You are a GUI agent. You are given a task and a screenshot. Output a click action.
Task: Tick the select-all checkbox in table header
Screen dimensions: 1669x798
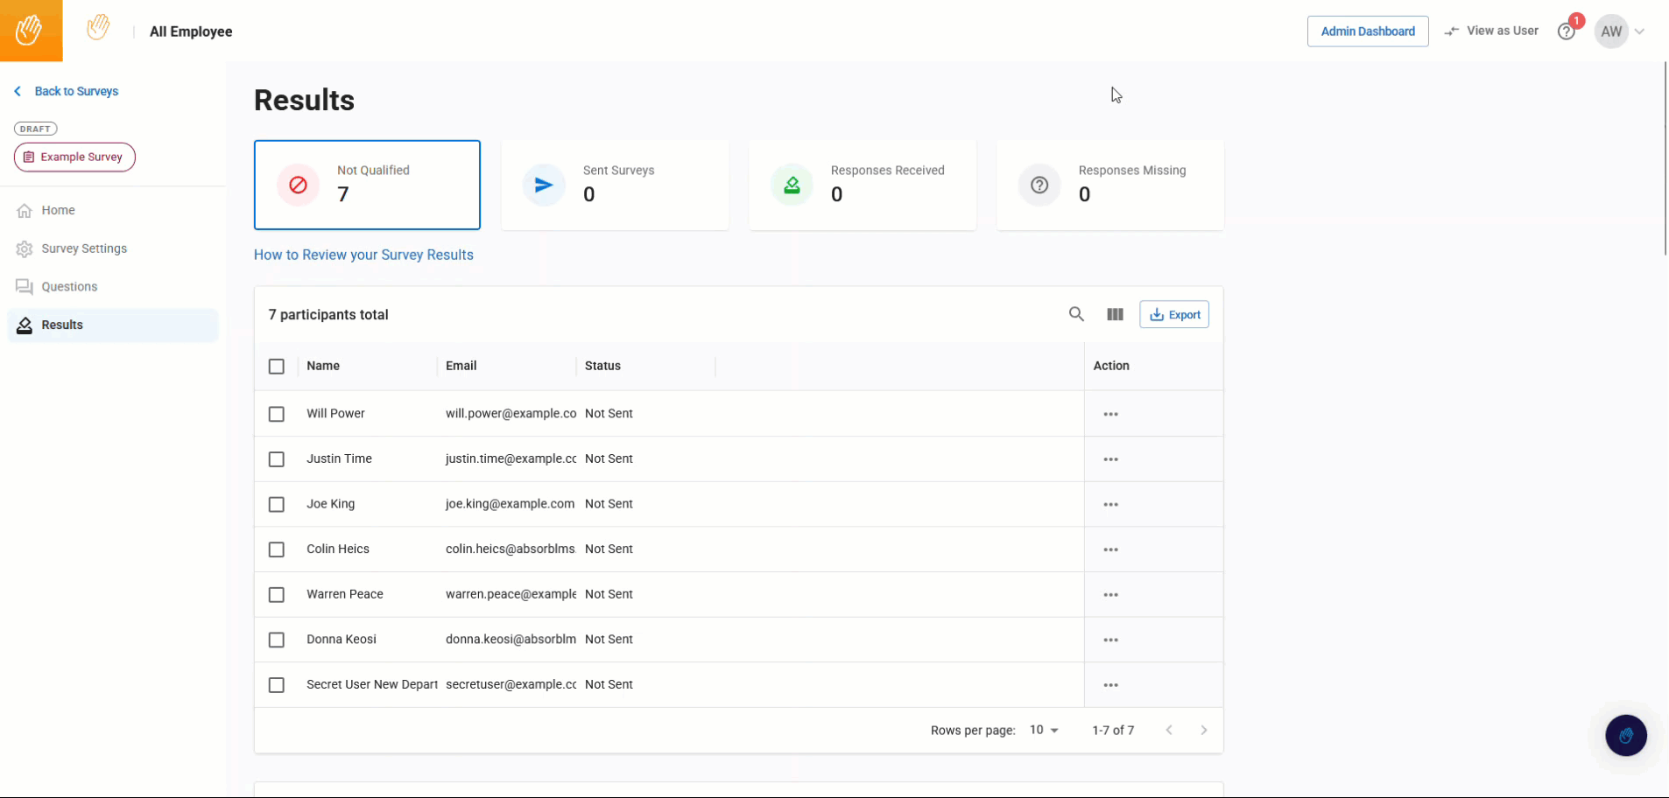[x=277, y=366]
